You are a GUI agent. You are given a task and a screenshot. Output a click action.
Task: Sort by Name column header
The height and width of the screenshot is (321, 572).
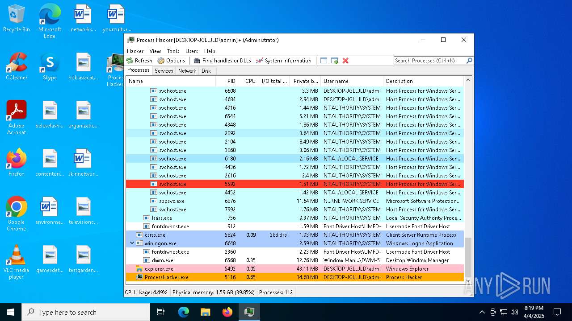point(171,81)
